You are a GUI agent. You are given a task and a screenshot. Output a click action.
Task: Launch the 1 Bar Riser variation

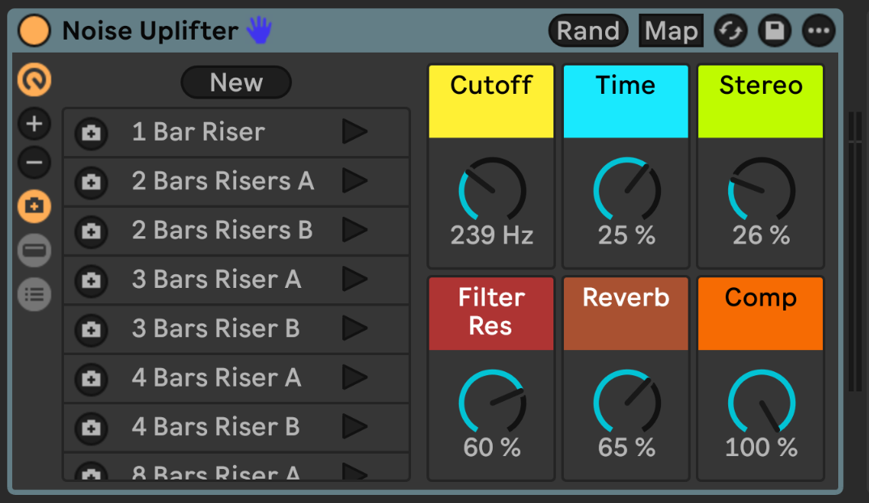coord(354,132)
